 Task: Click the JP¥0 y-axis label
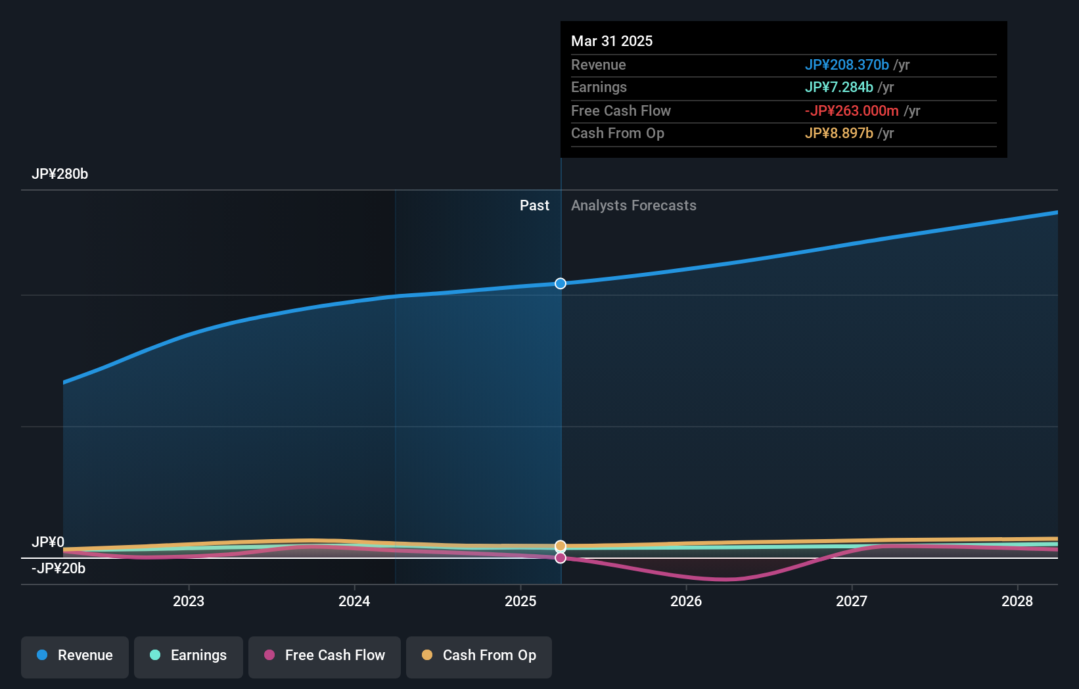coord(48,542)
